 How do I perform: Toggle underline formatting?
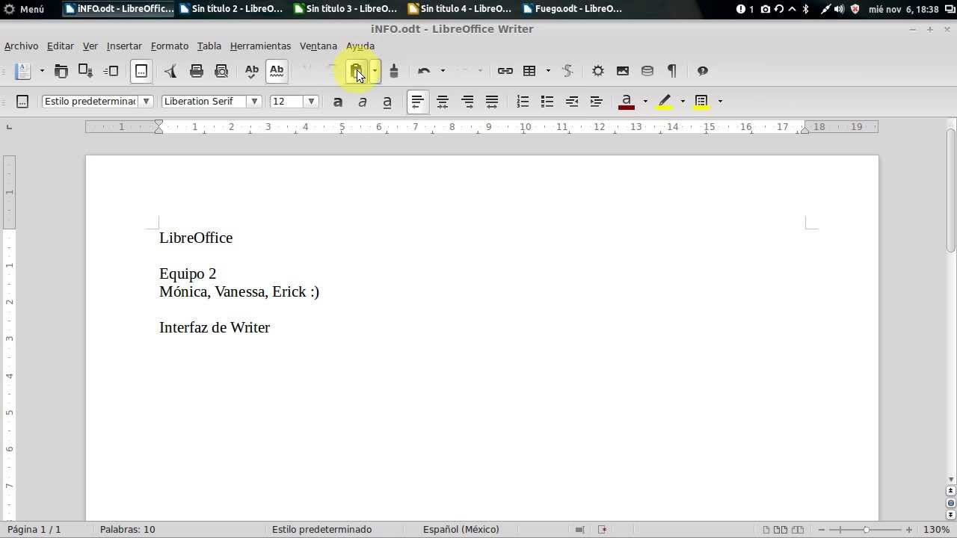click(x=387, y=102)
